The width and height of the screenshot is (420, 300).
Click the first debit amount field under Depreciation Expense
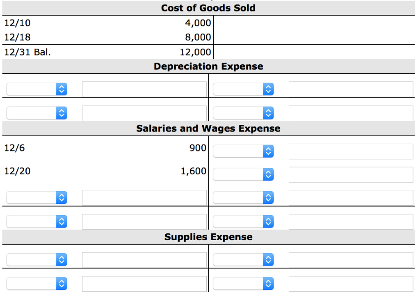click(x=144, y=89)
